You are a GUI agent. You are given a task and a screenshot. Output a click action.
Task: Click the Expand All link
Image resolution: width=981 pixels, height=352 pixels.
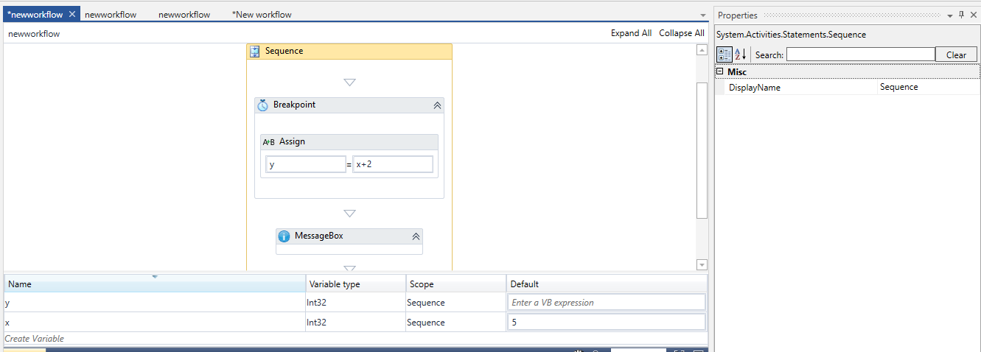coord(631,33)
